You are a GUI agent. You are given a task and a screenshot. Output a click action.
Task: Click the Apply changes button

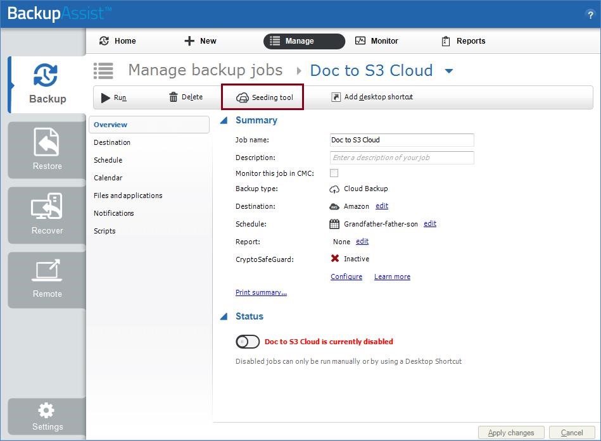[510, 433]
